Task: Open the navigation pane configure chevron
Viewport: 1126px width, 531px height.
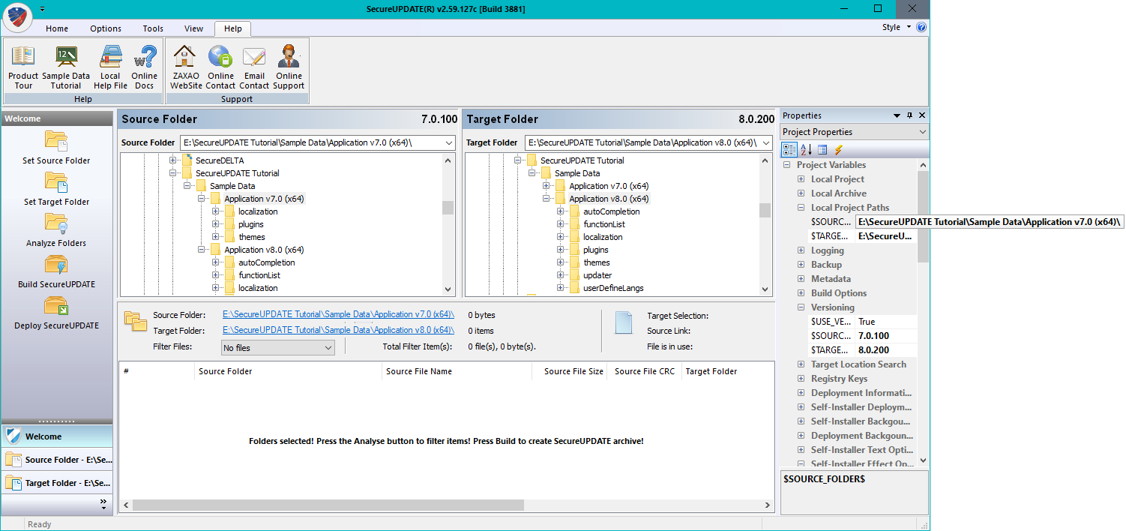Action: pyautogui.click(x=103, y=505)
